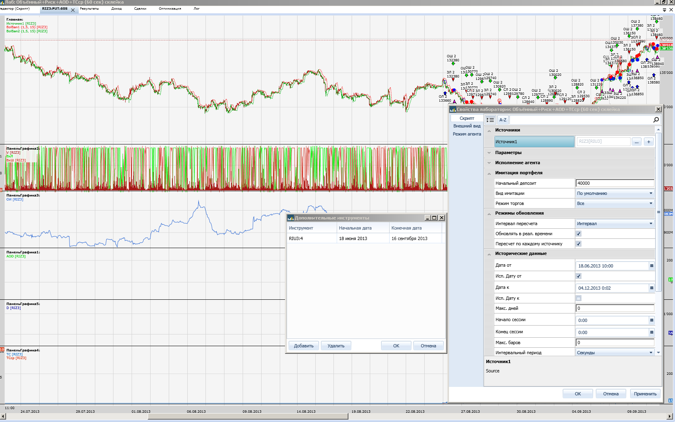Close the RIZ3:FUT:60S tab with X icon
The image size is (675, 422).
click(x=73, y=10)
